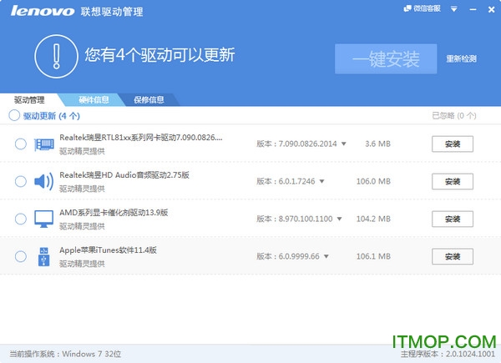Open the title bar dropdown menu triangle
Viewport: 501px width, 363px height.
coord(453,9)
